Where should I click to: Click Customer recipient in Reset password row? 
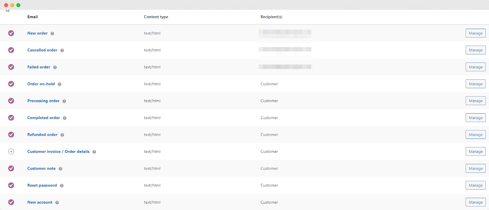click(x=269, y=185)
